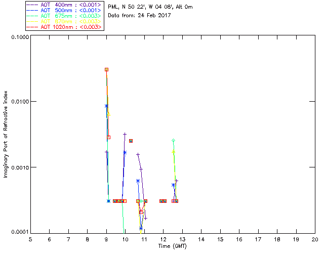
Task: Click the AOT 1020nm legend entry
Action: coord(64,27)
